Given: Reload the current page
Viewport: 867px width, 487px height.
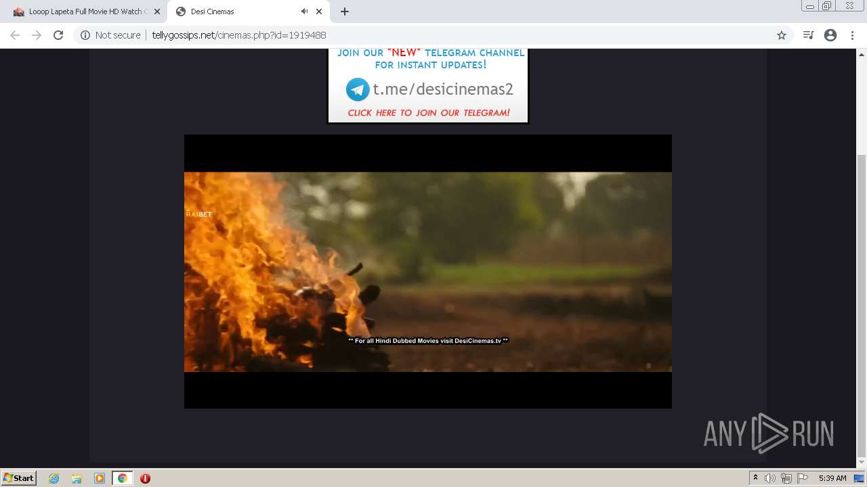Looking at the screenshot, I should (x=58, y=35).
